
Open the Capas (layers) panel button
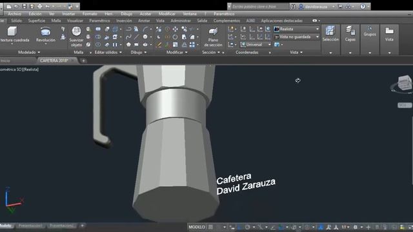[350, 39]
